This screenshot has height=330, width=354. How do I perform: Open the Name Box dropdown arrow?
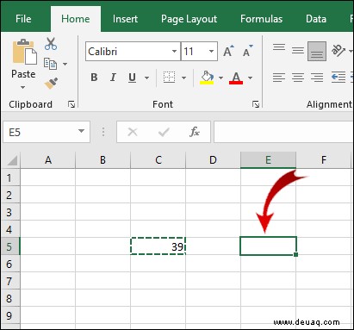pos(81,131)
